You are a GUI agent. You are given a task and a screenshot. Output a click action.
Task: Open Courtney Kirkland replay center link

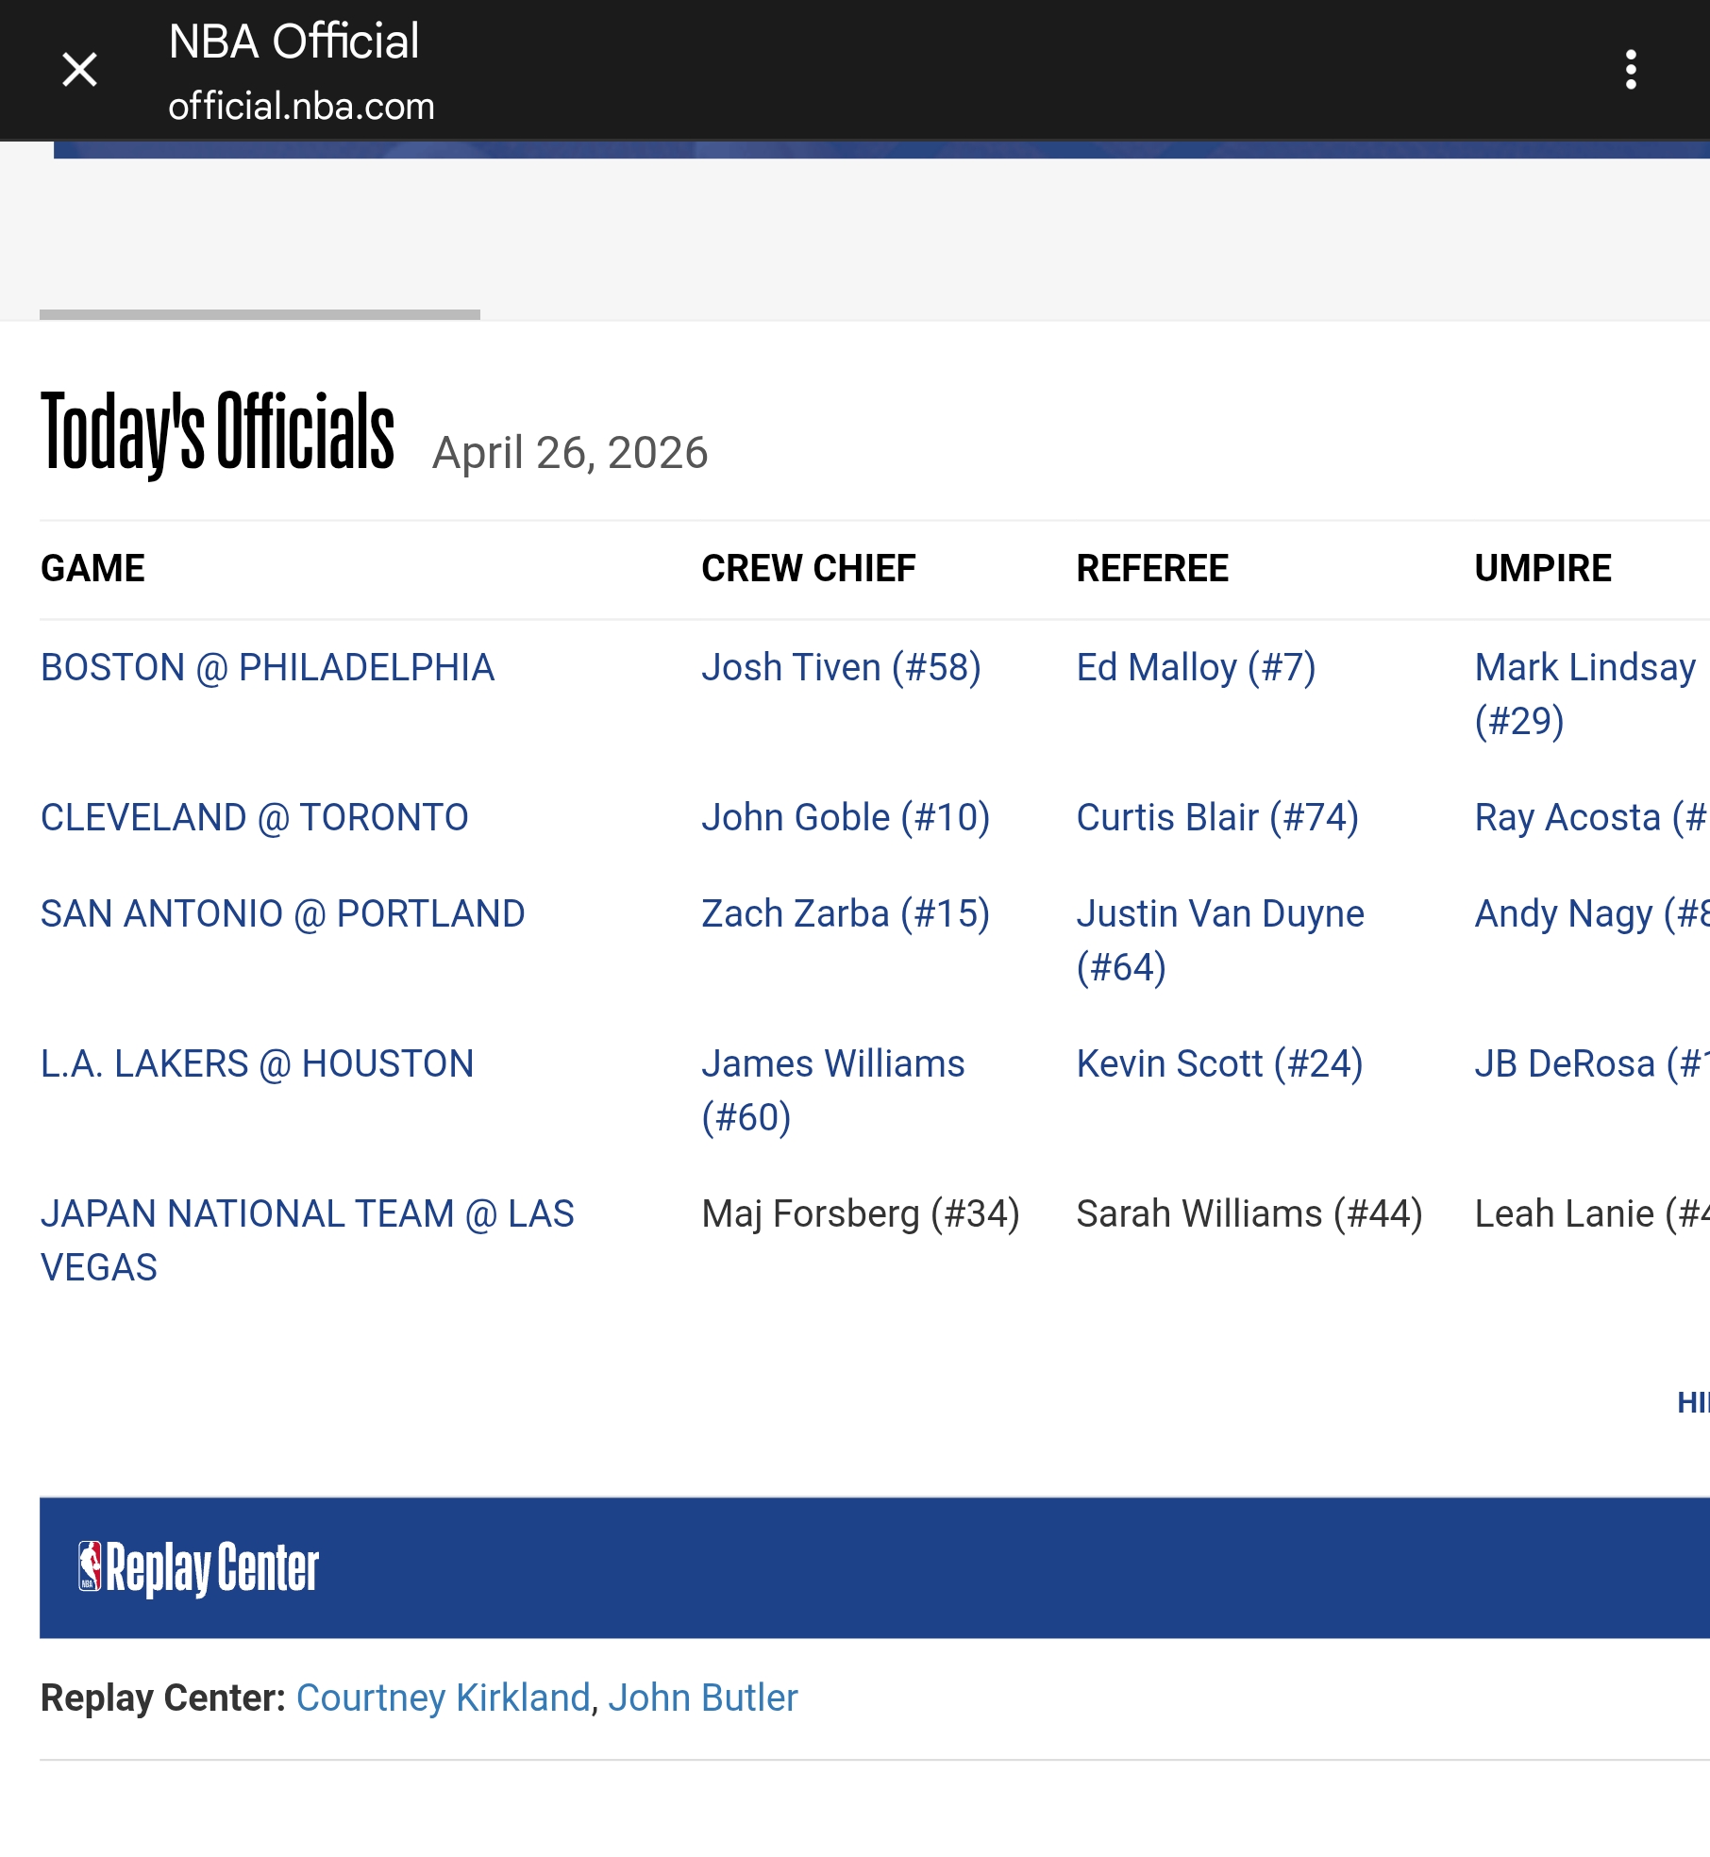(x=443, y=1698)
